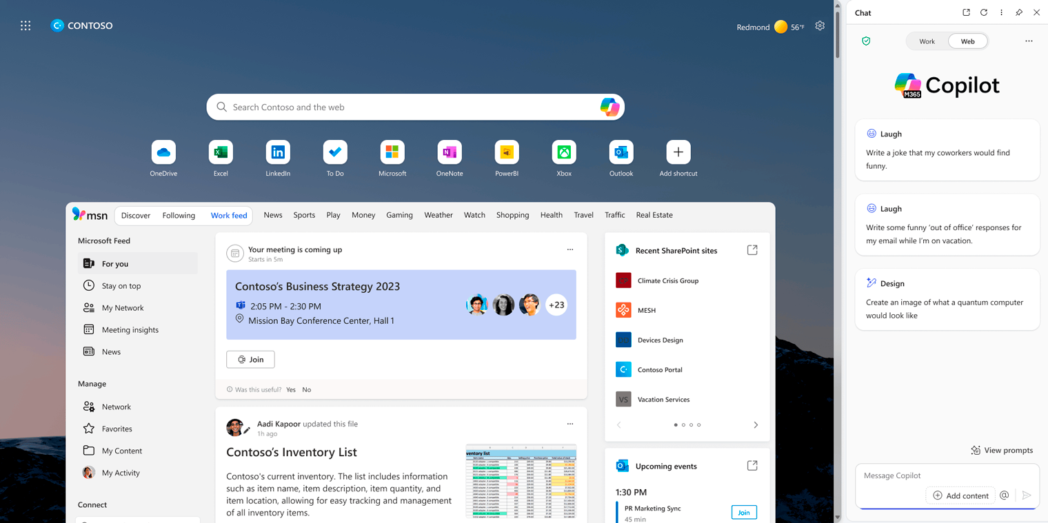Open the inventory spreadsheet thumbnail
This screenshot has height=523, width=1048.
521,481
